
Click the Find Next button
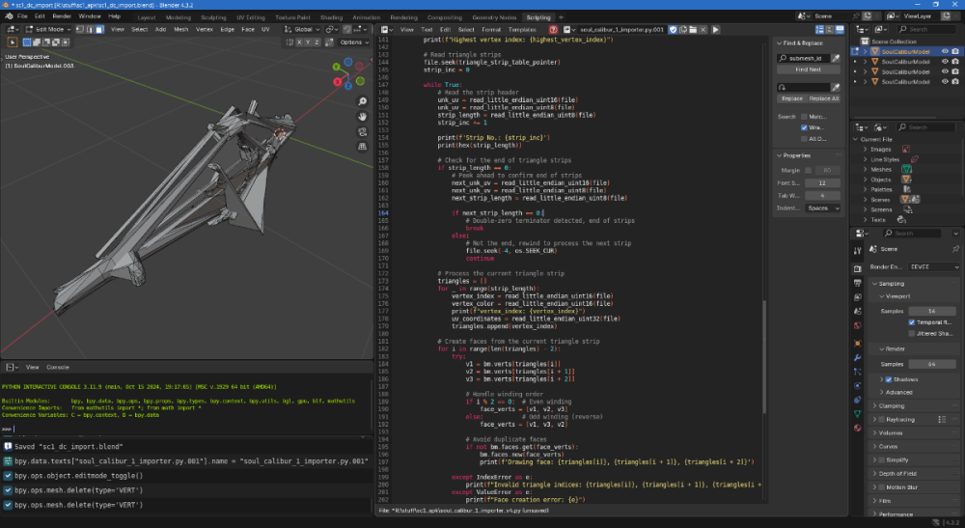coord(808,69)
